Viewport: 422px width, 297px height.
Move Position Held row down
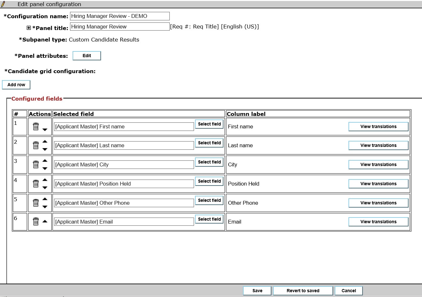[45, 187]
